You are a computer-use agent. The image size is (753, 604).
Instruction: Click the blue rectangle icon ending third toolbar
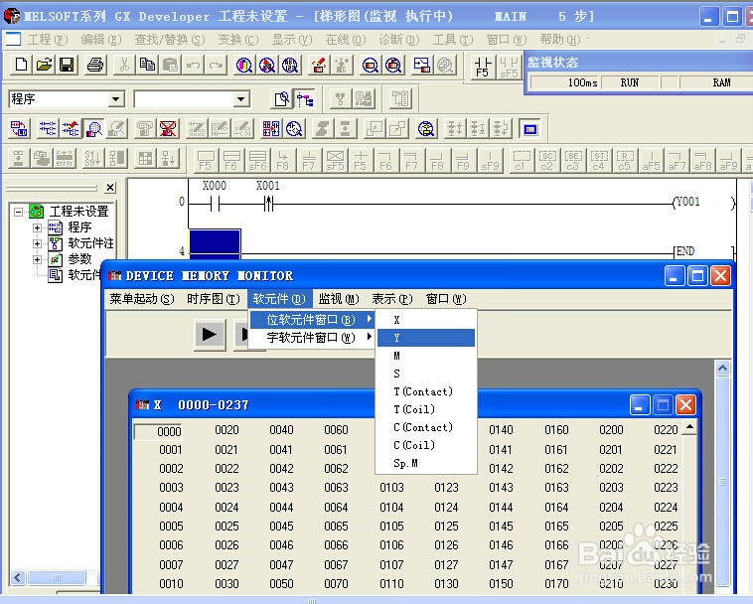click(x=530, y=129)
